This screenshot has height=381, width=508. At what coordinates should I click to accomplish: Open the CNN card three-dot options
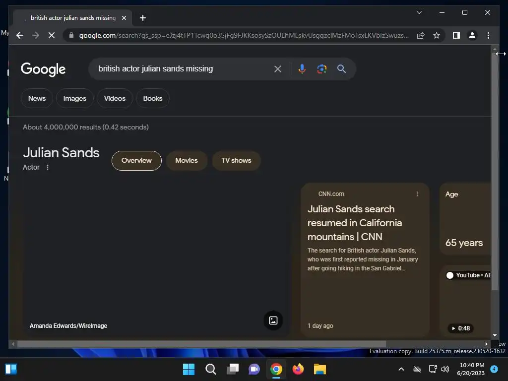click(417, 194)
